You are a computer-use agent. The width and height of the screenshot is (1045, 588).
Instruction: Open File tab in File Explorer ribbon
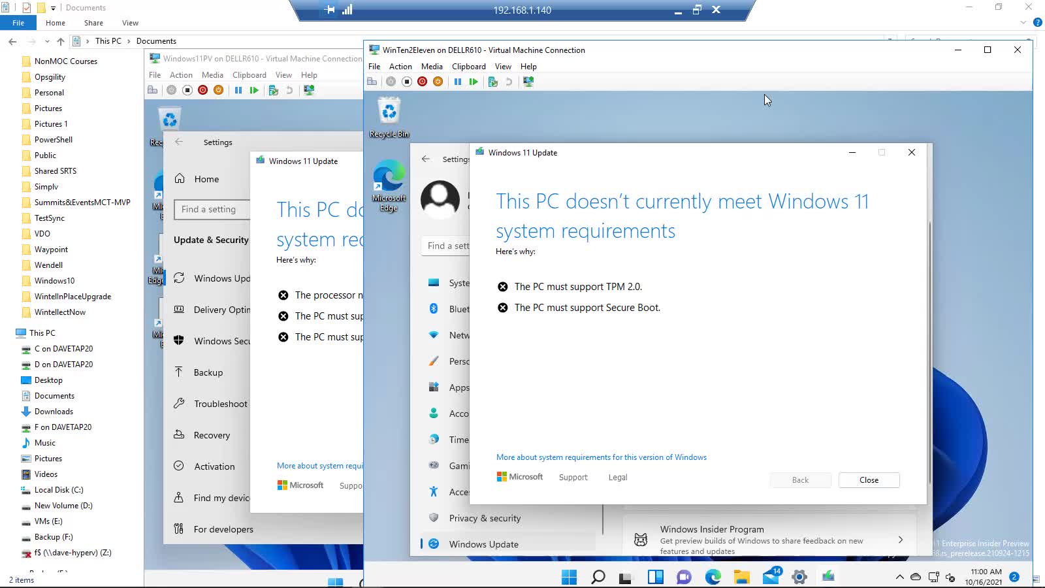click(18, 23)
